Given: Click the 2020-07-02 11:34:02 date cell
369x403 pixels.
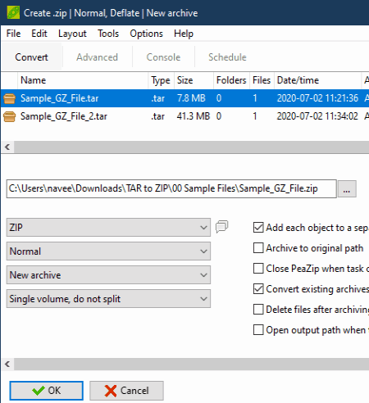Looking at the screenshot, I should (317, 116).
